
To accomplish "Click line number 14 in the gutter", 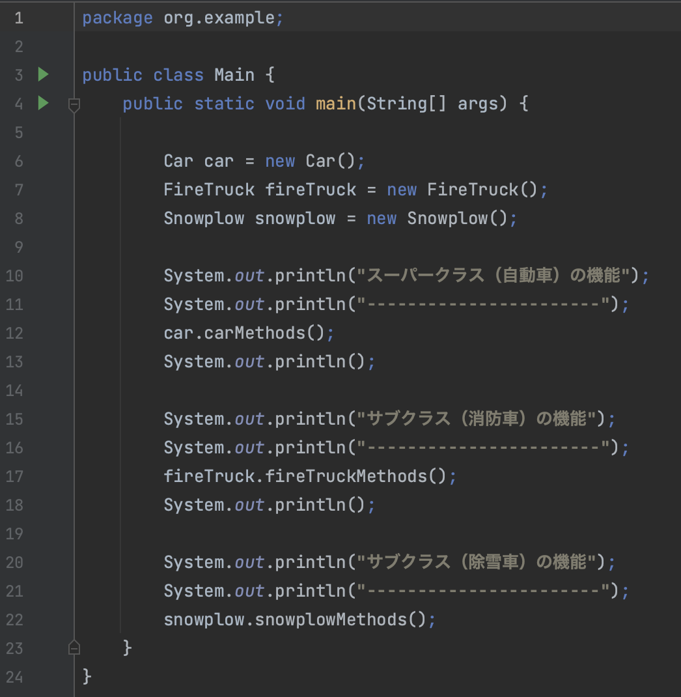I will tap(14, 390).
